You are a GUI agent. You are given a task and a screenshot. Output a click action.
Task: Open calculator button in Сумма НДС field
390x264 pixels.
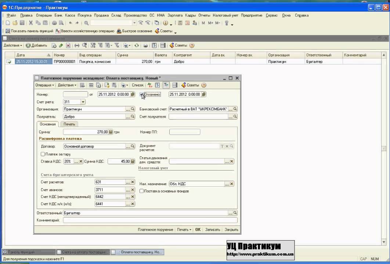[133, 161]
